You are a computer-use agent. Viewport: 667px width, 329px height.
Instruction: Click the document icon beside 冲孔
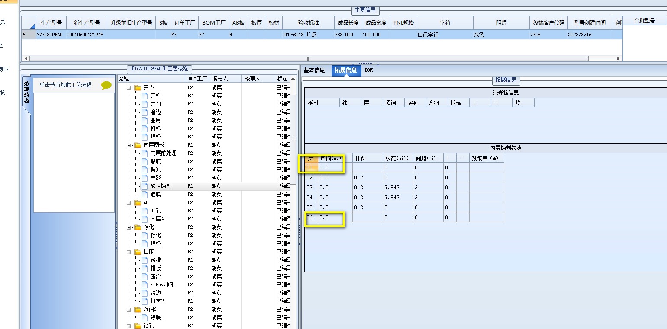coord(145,211)
